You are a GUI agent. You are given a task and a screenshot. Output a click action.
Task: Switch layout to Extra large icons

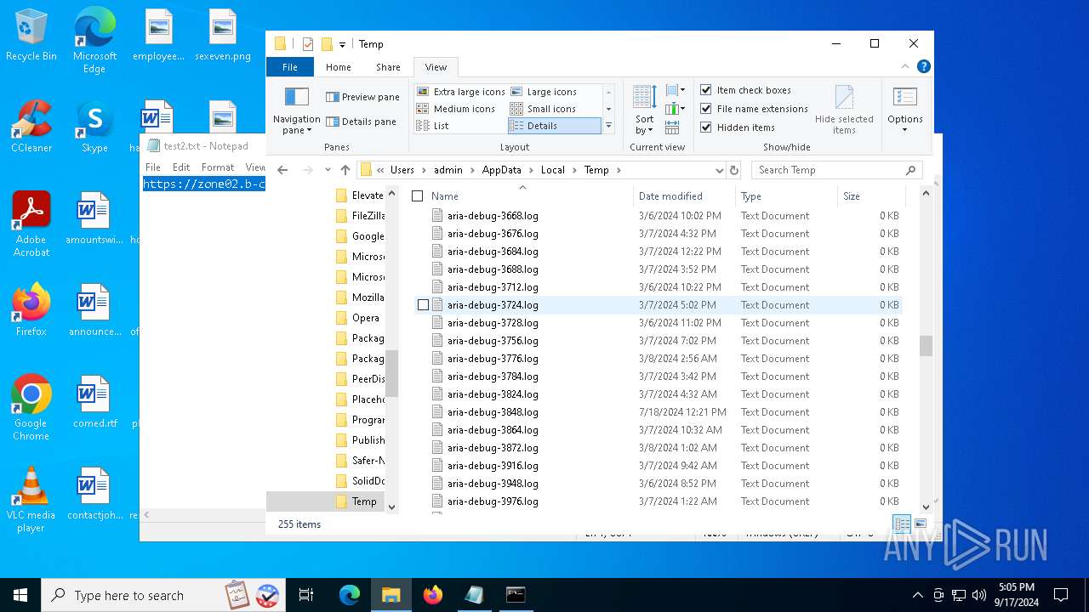tap(460, 92)
